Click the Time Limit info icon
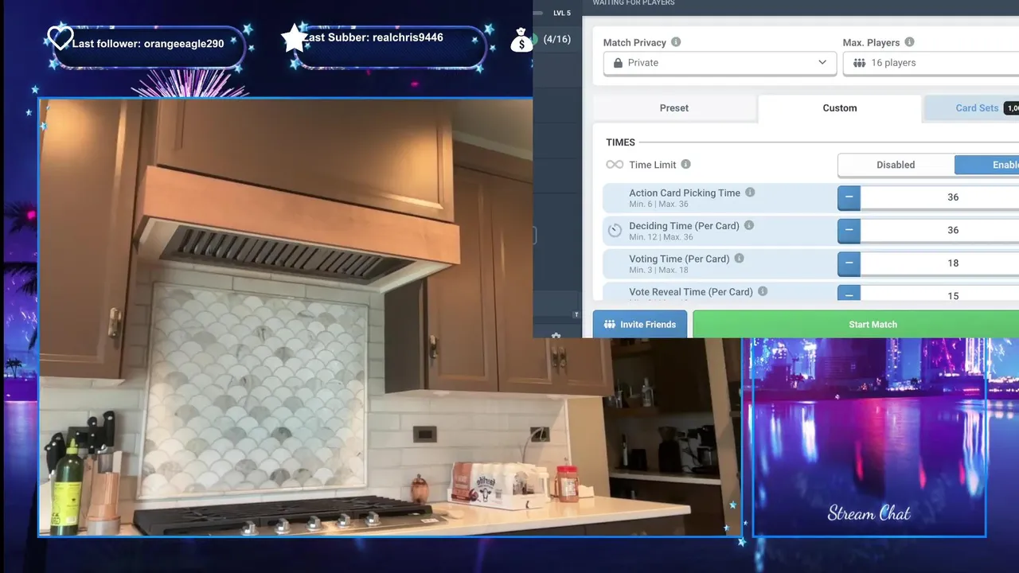The image size is (1019, 573). [685, 165]
